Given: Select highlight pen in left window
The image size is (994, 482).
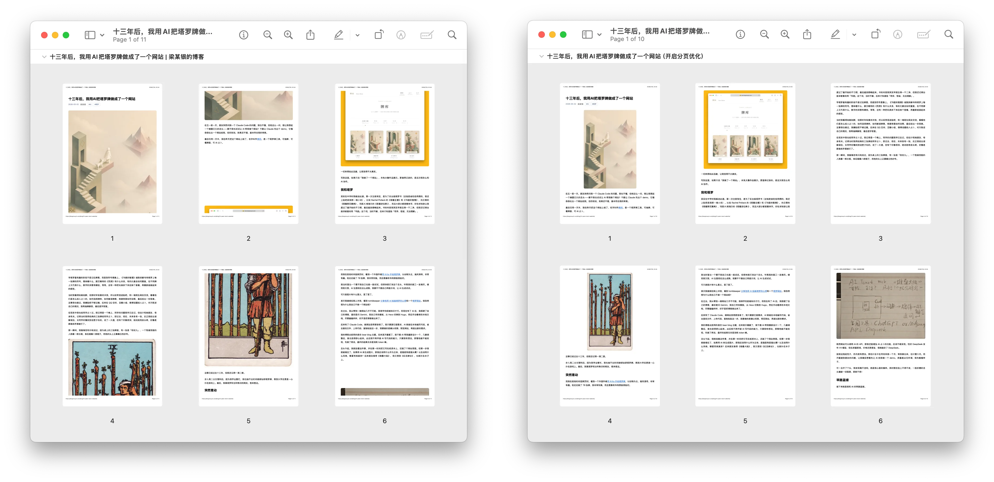Looking at the screenshot, I should click(338, 35).
